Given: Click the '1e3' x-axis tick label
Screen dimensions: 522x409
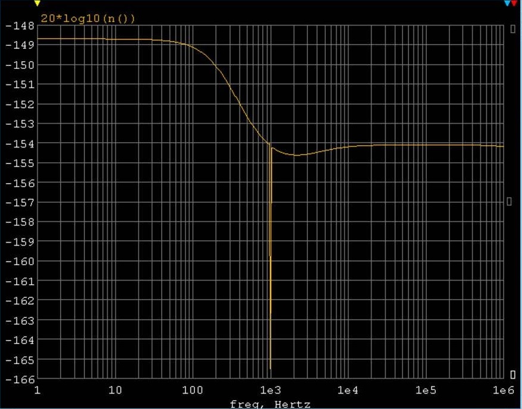Looking at the screenshot, I should pos(271,390).
